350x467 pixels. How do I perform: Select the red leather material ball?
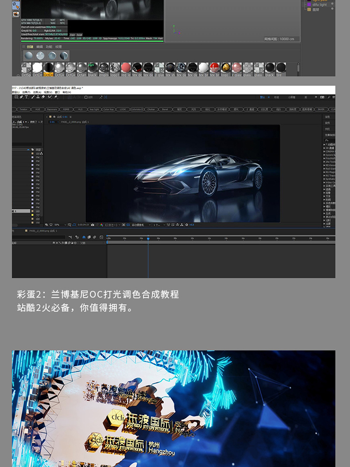pyautogui.click(x=126, y=68)
